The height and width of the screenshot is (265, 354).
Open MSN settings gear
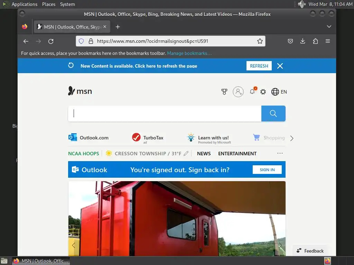click(x=263, y=92)
